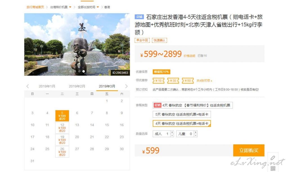Click the child quantity input field

point(185,134)
